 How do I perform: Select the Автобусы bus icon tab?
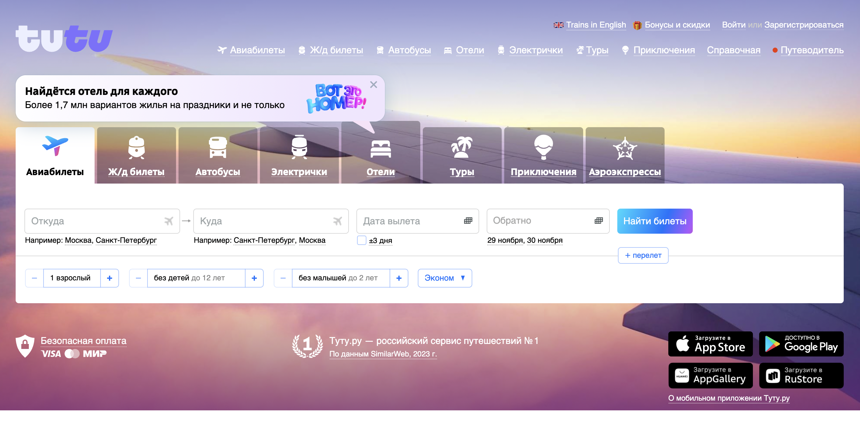pyautogui.click(x=218, y=155)
